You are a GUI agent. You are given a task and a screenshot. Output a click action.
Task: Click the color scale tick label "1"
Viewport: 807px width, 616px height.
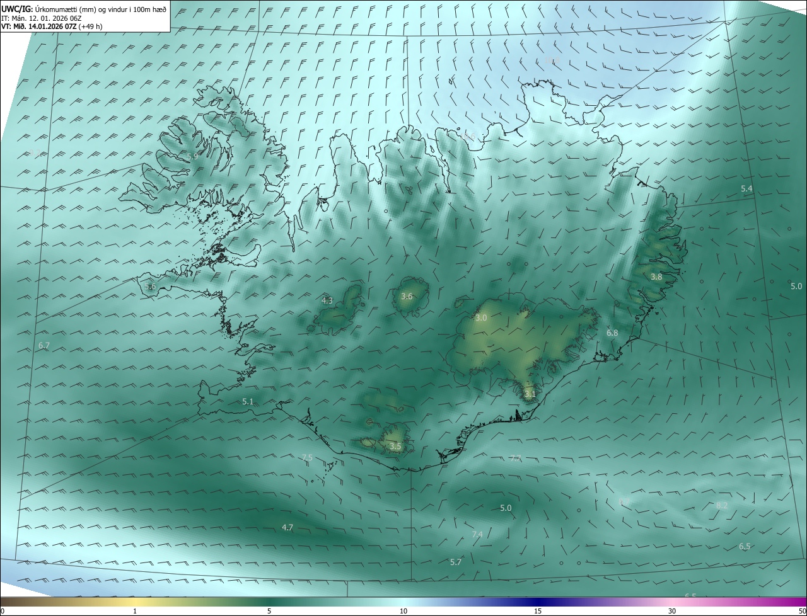click(x=135, y=611)
